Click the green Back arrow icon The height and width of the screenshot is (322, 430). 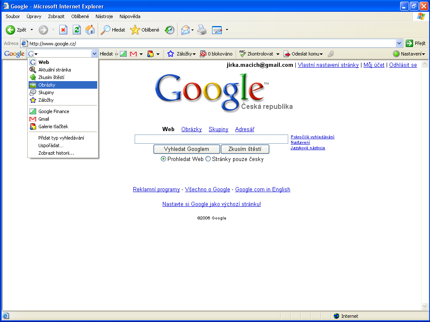click(x=11, y=30)
